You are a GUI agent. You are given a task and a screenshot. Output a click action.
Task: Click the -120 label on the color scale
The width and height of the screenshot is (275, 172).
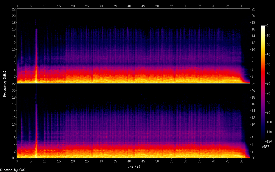[269, 141]
